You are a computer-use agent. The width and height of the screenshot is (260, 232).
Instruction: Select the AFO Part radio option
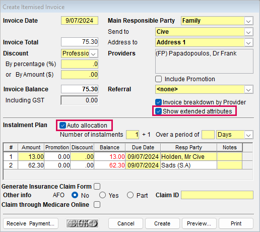[130, 195]
